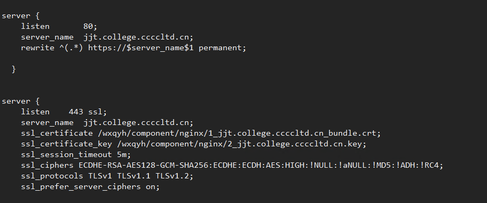The width and height of the screenshot is (487, 203).
Task: Click the ssl_certificate bundle.crt path
Action: (x=239, y=133)
